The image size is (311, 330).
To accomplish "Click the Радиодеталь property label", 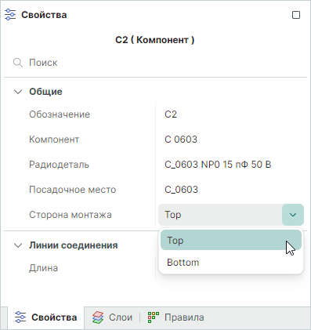I will 59,165.
